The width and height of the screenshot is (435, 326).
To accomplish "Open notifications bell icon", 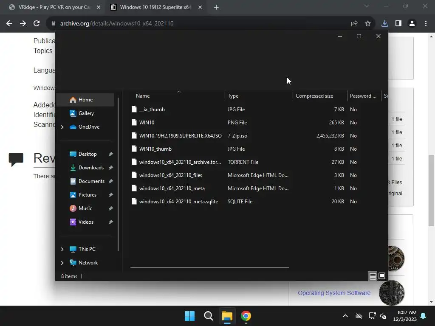I will 424,316.
